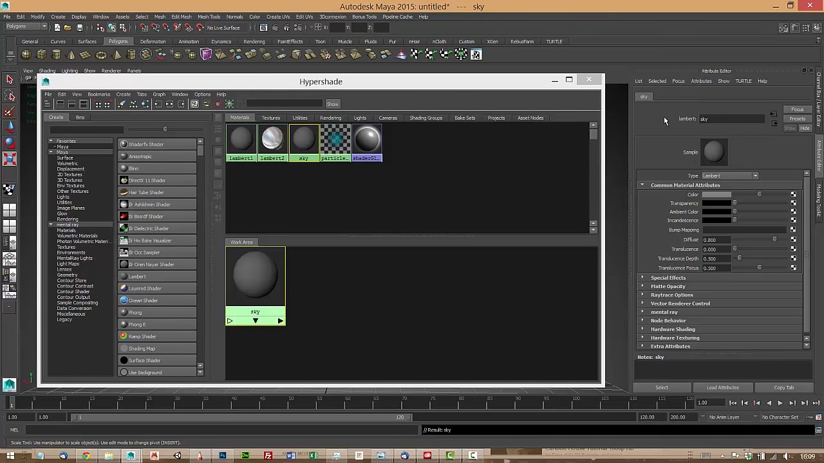Click the Transparency map checker button

point(793,203)
